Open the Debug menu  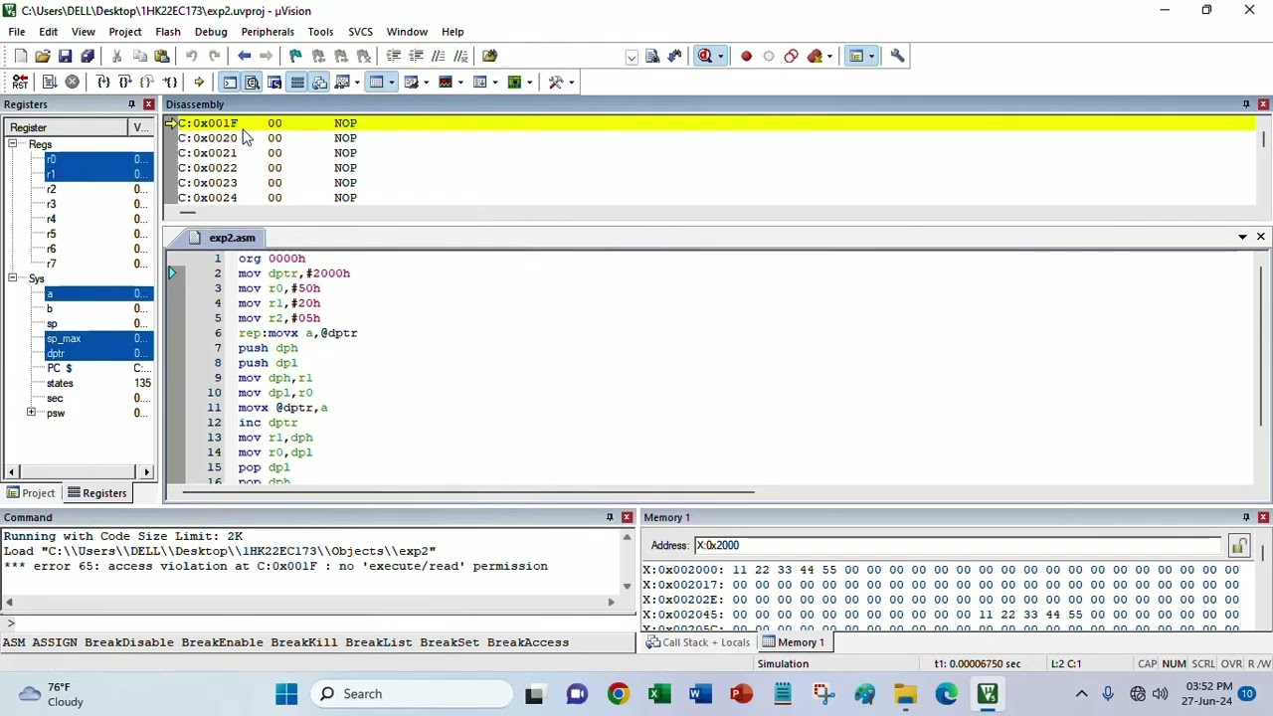point(211,32)
